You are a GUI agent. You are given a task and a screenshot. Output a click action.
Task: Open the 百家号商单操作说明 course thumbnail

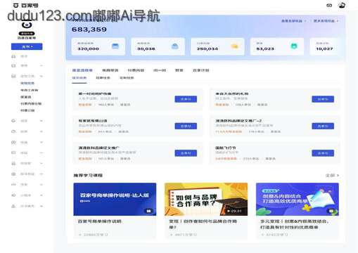pyautogui.click(x=115, y=199)
